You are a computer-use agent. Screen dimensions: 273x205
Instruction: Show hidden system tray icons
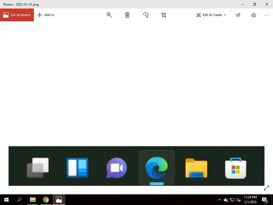pyautogui.click(x=219, y=200)
